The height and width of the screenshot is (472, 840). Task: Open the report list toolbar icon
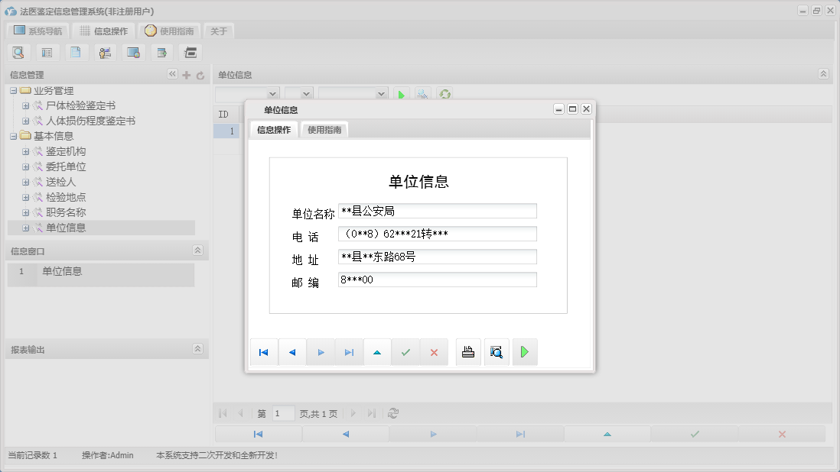[x=47, y=52]
